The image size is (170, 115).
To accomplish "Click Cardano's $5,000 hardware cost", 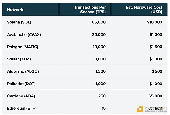I will click(155, 96).
